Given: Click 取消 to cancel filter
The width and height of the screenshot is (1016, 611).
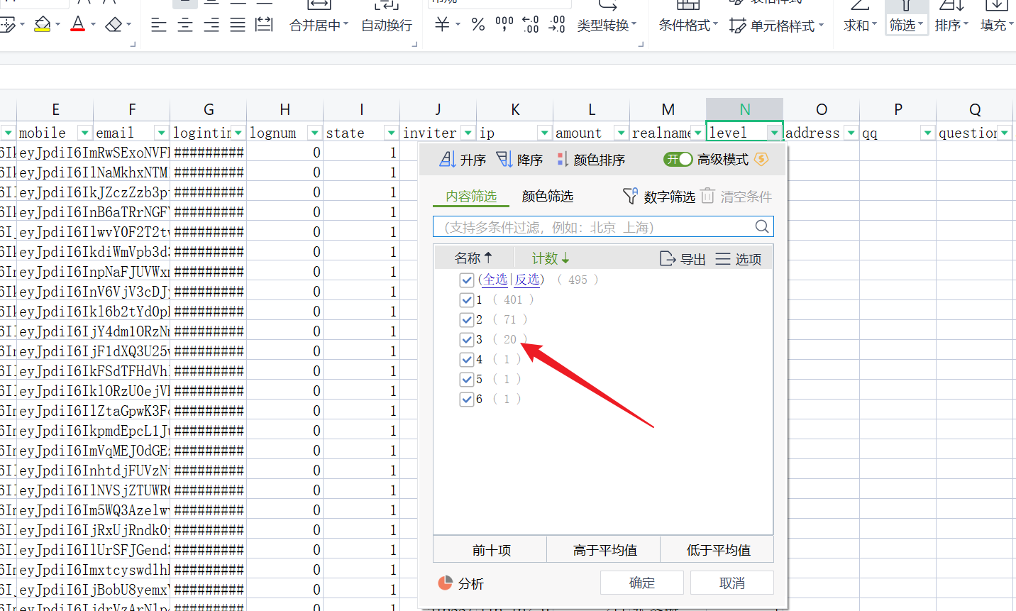Looking at the screenshot, I should click(732, 583).
